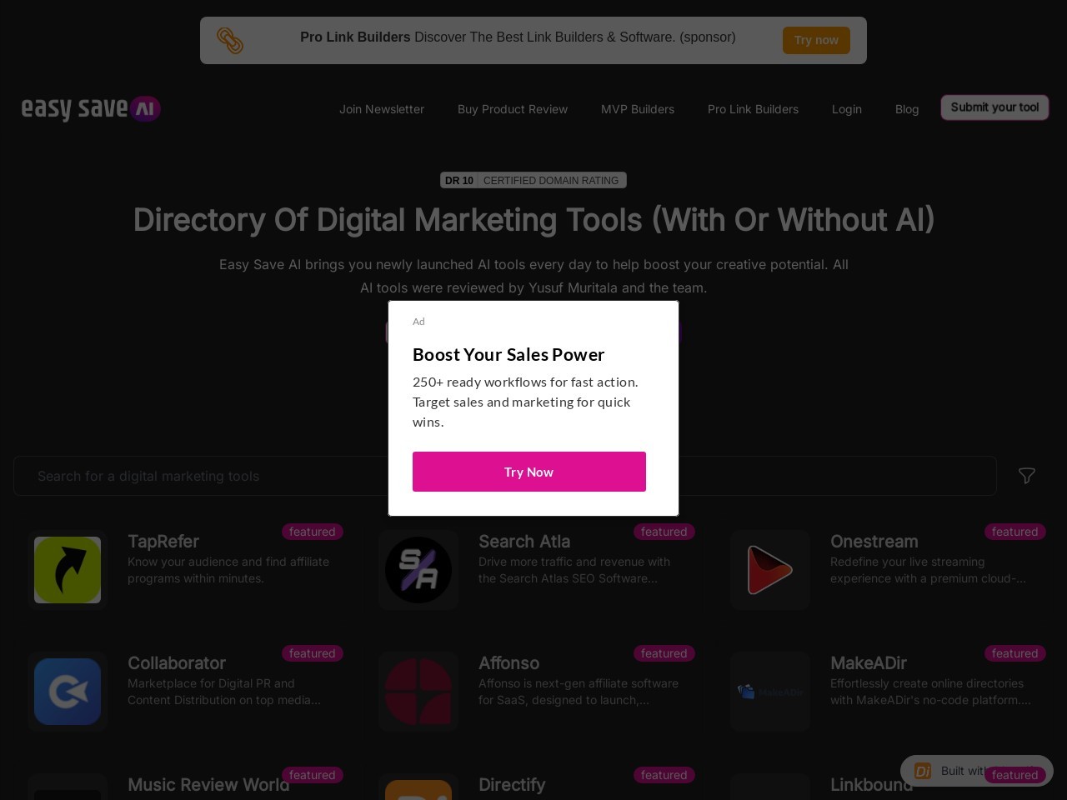
Task: Click the MakeADir logo thumbnail
Action: pyautogui.click(x=770, y=692)
